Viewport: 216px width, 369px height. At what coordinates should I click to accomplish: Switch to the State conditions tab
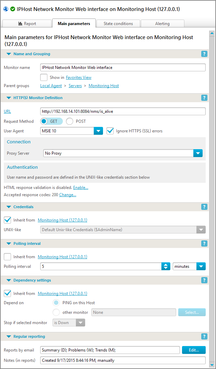click(x=118, y=24)
